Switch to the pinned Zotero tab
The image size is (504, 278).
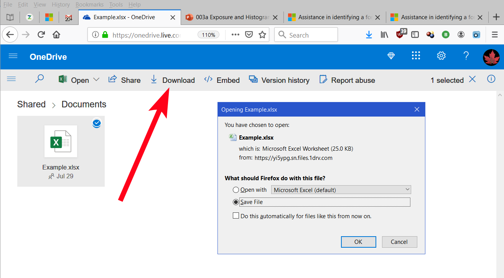29,17
